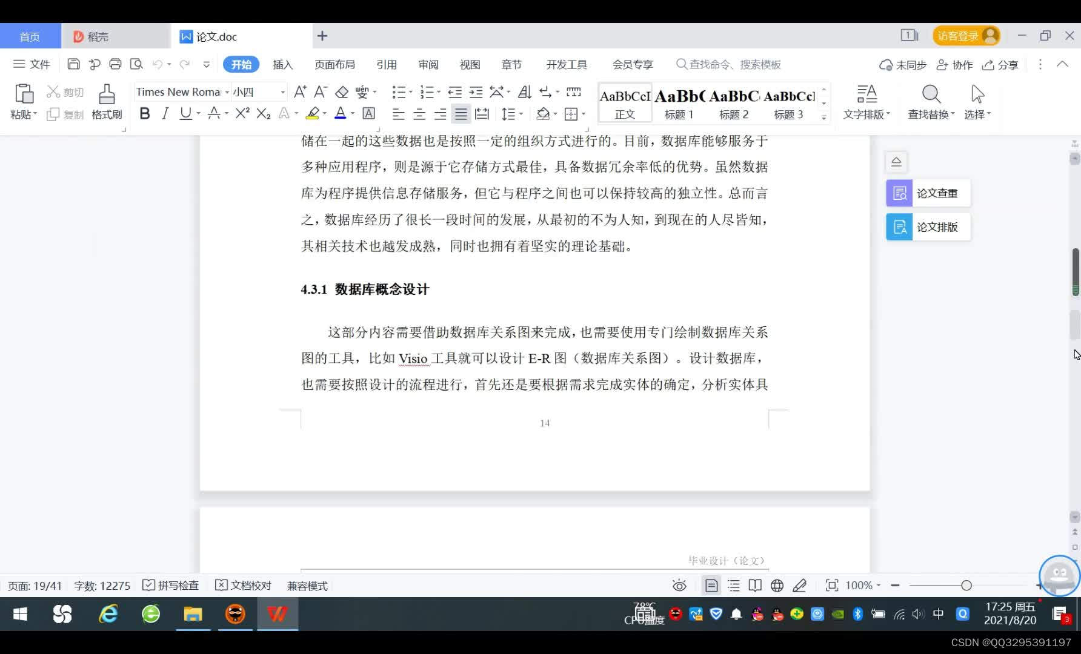The image size is (1081, 654).
Task: Click the red font color button
Action: 341,113
